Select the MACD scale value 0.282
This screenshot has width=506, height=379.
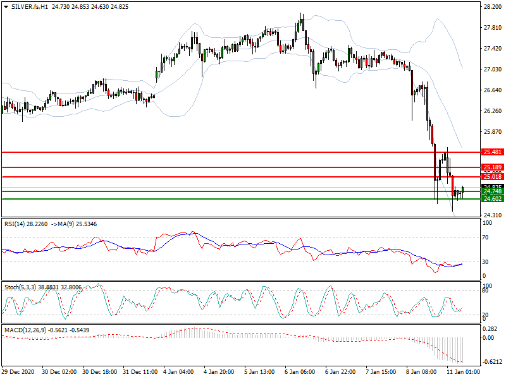coord(489,328)
